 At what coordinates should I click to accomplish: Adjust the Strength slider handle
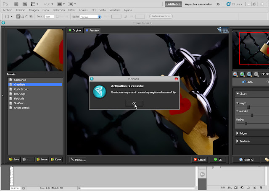point(248,107)
